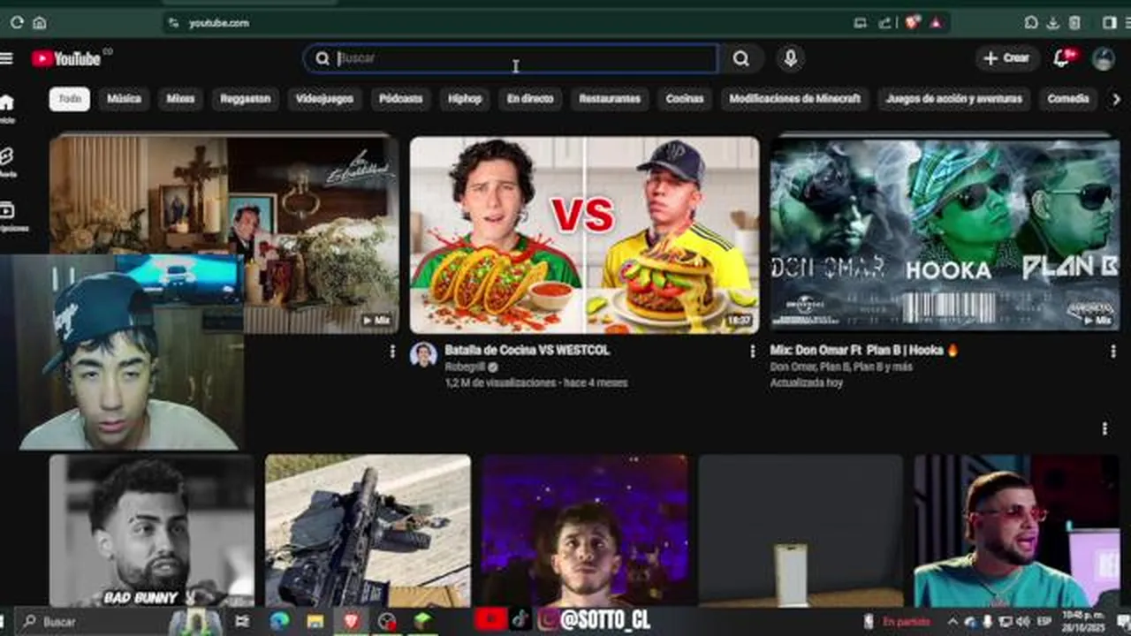This screenshot has width=1131, height=636.
Task: Open the Batalla de Cocina VS WESTCOL title
Action: pos(527,350)
